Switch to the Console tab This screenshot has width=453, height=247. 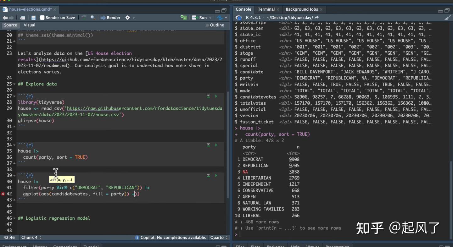243,9
